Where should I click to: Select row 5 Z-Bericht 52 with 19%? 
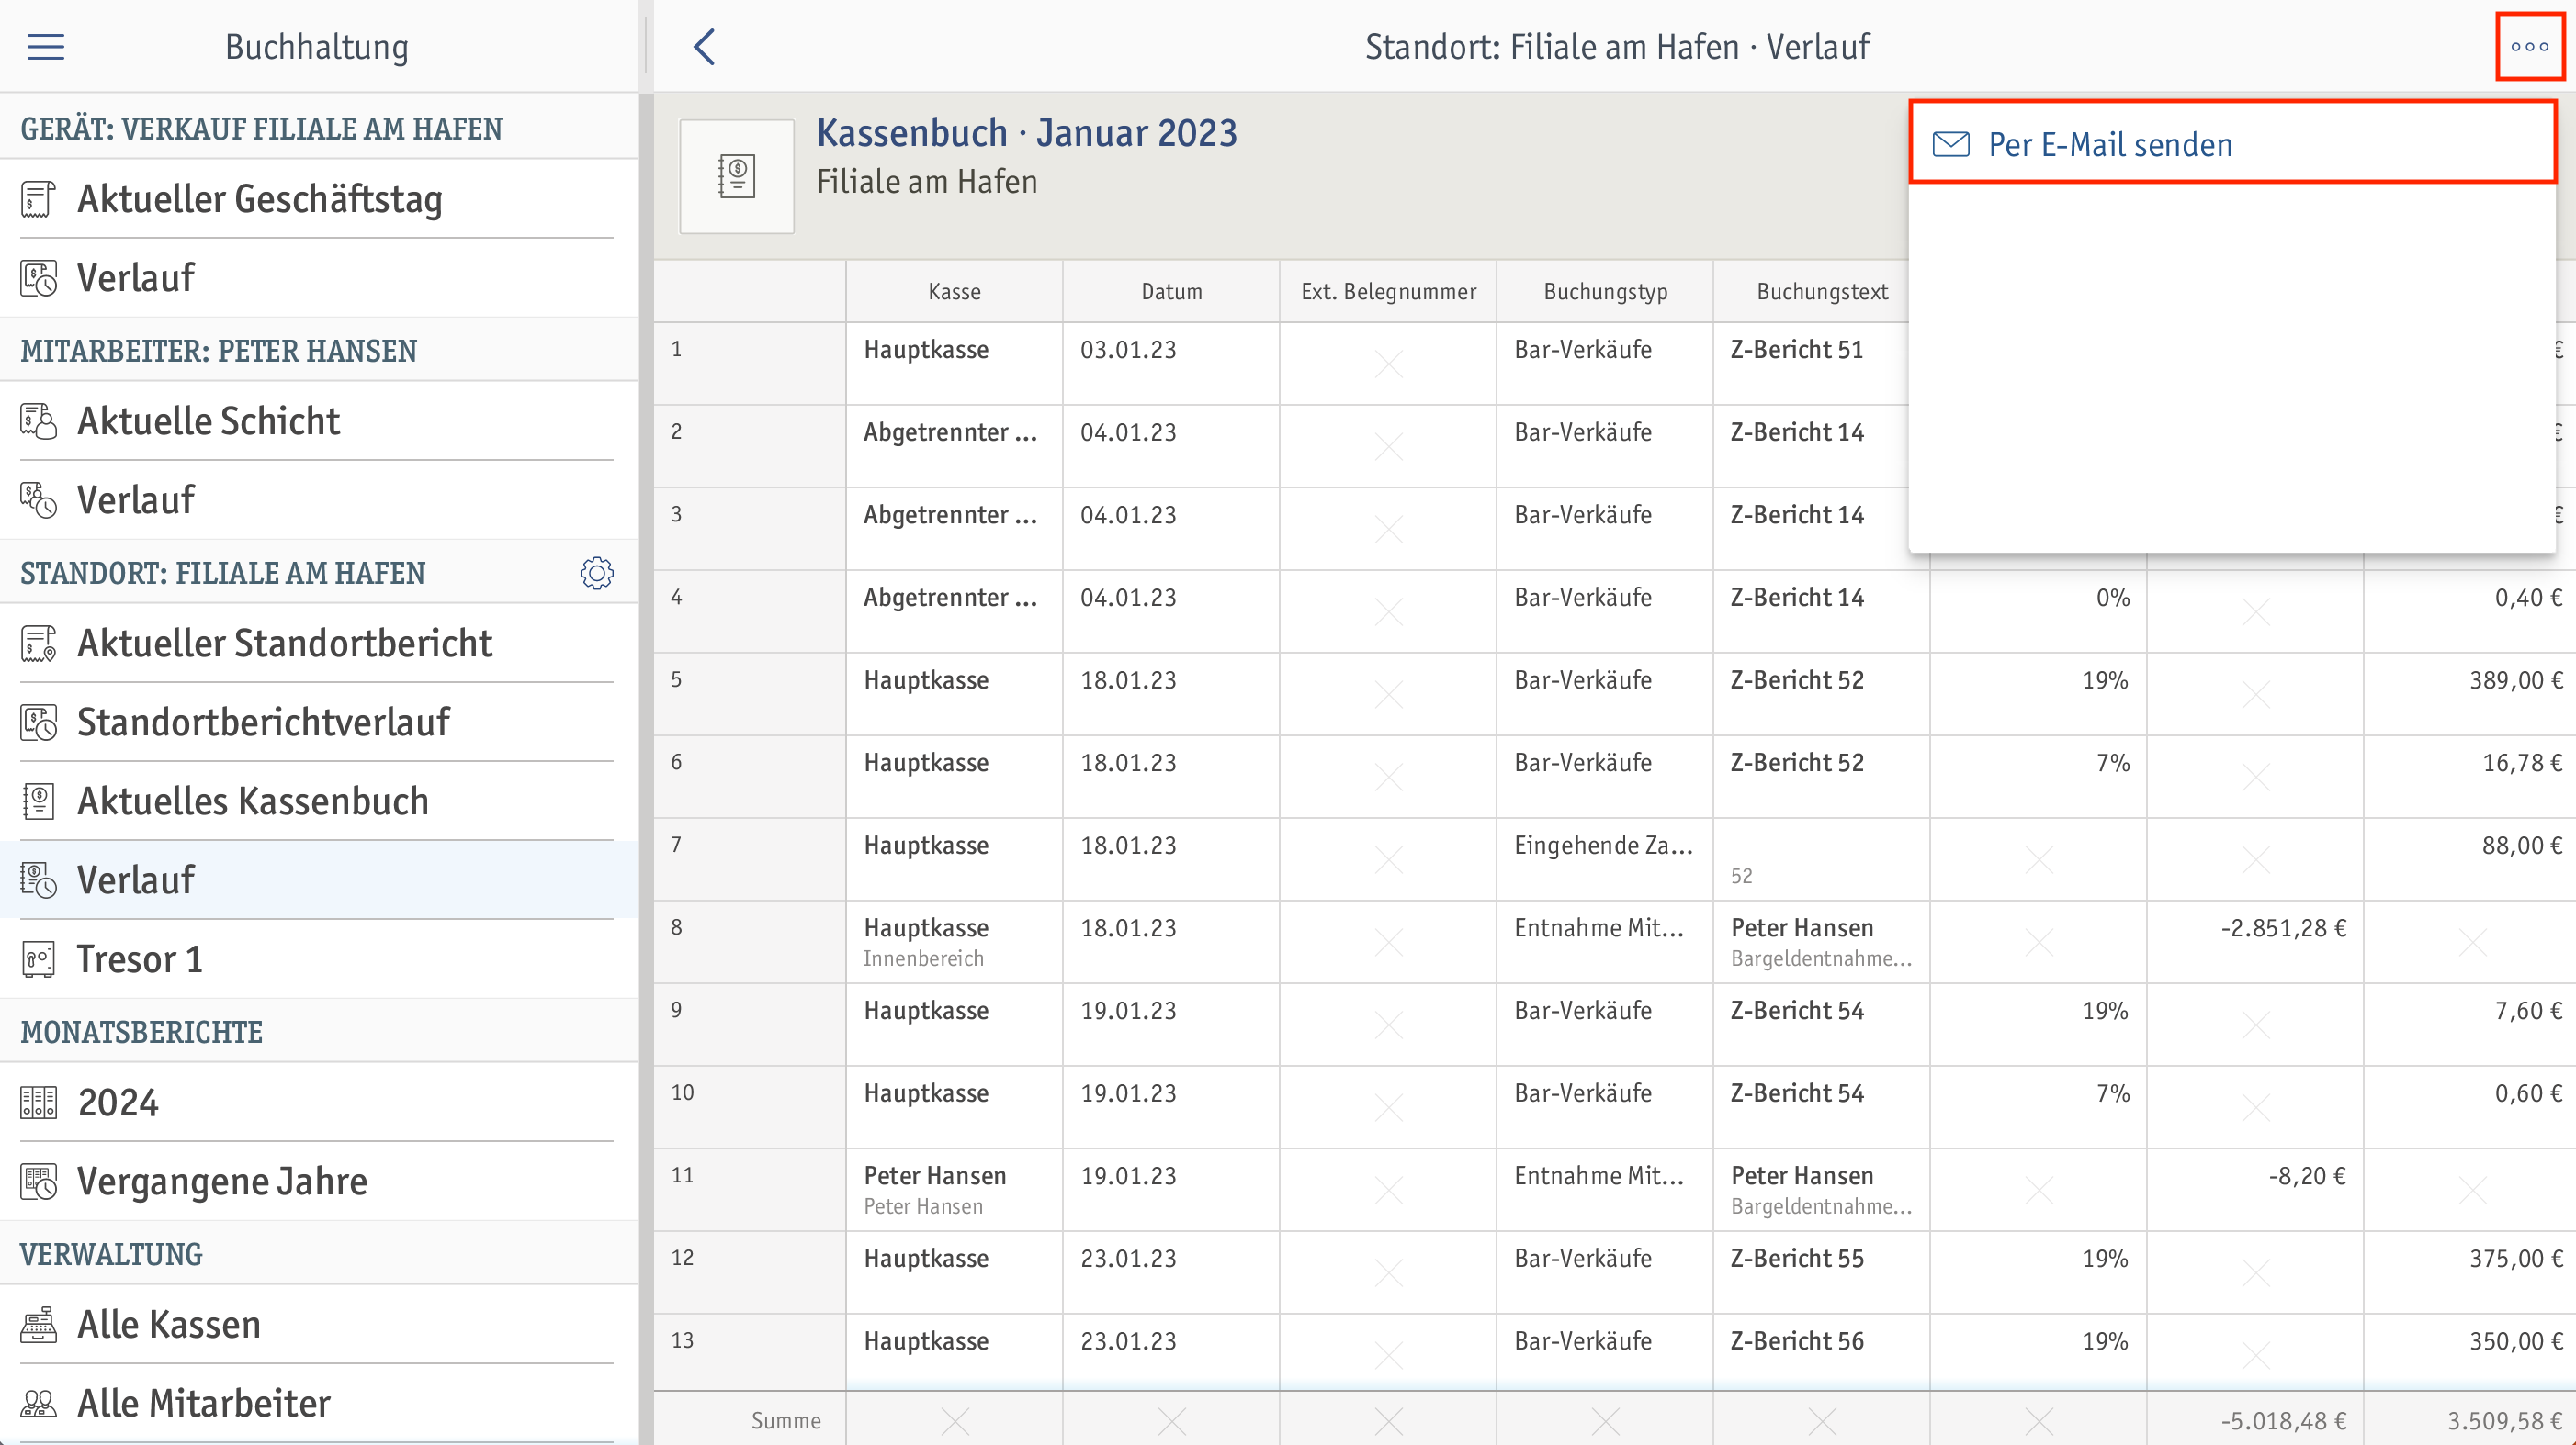pos(1797,680)
